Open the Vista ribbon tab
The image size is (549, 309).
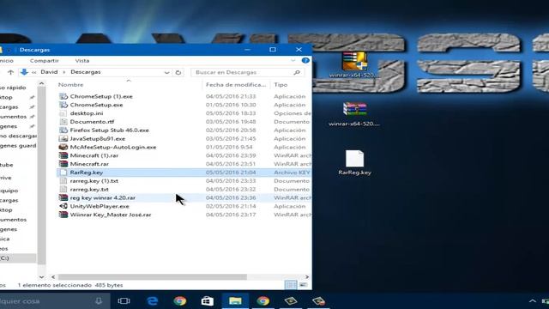pos(82,61)
